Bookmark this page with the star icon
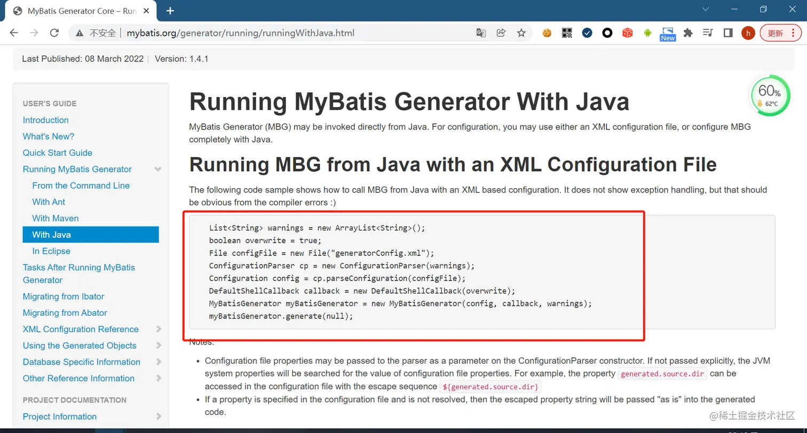This screenshot has width=807, height=433. point(521,33)
